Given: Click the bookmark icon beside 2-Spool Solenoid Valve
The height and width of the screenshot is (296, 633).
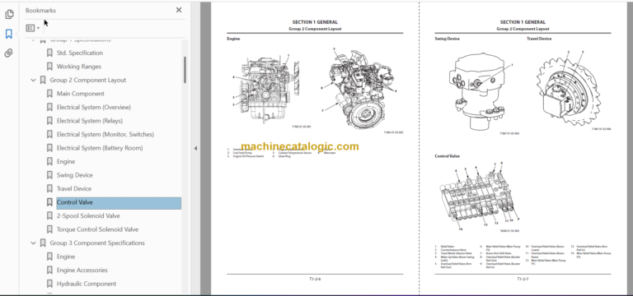Looking at the screenshot, I should tap(49, 216).
